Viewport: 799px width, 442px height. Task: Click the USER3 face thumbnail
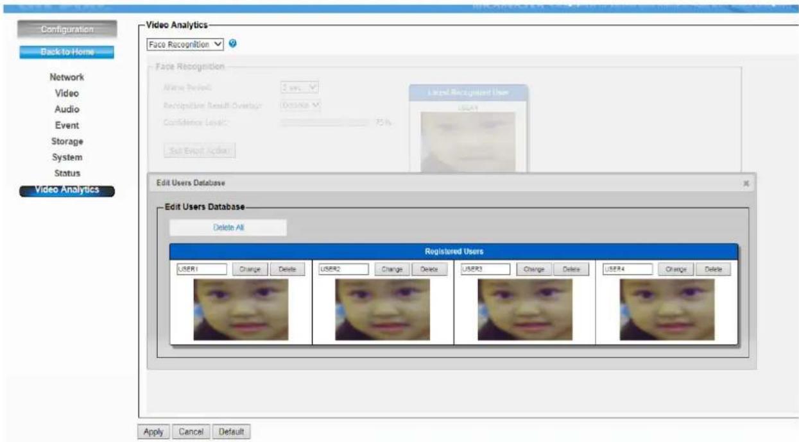pyautogui.click(x=525, y=309)
